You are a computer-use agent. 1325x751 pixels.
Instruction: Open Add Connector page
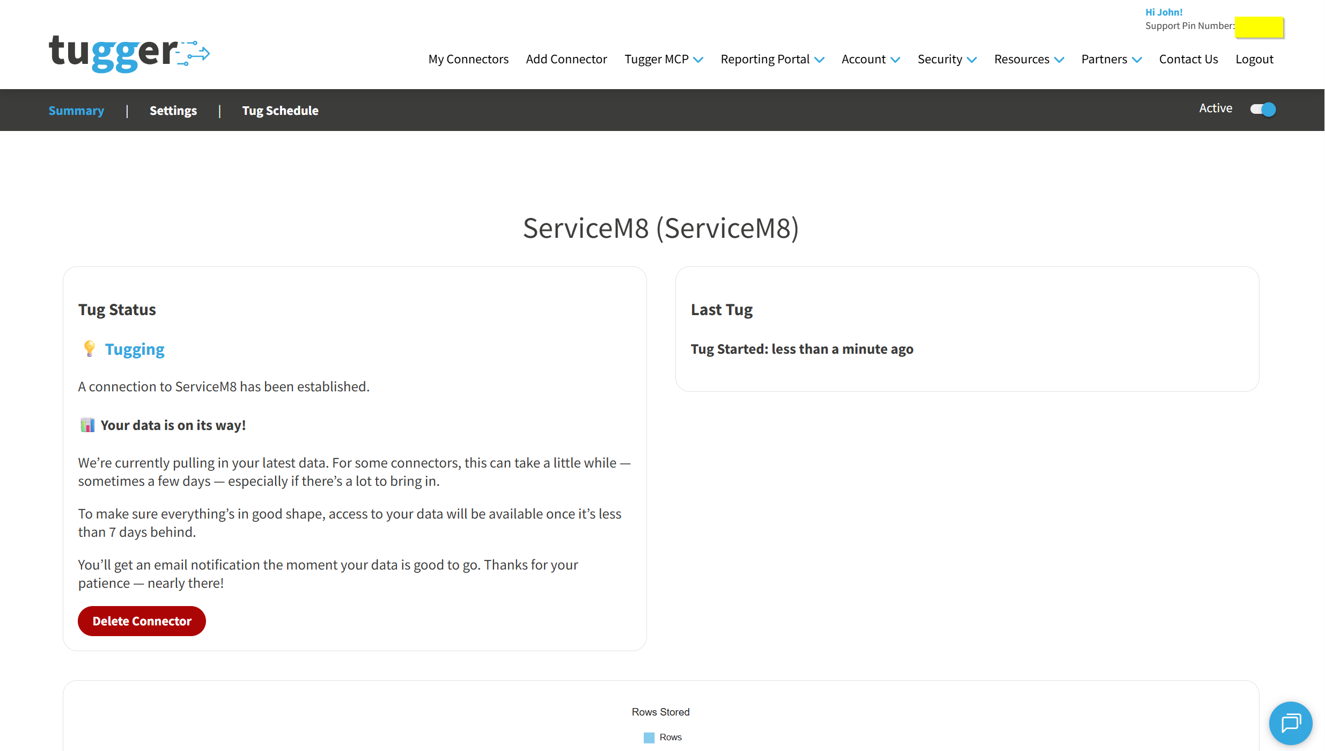(566, 59)
